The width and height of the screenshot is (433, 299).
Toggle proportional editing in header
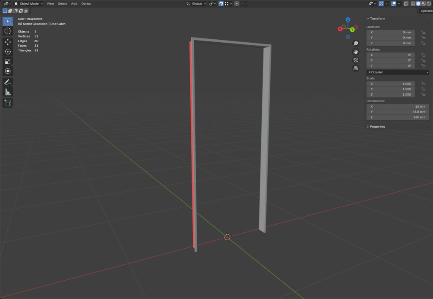point(237,3)
